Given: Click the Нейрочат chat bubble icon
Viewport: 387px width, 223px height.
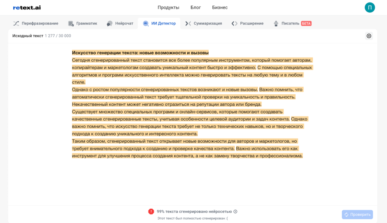Looking at the screenshot, I should click(x=110, y=23).
